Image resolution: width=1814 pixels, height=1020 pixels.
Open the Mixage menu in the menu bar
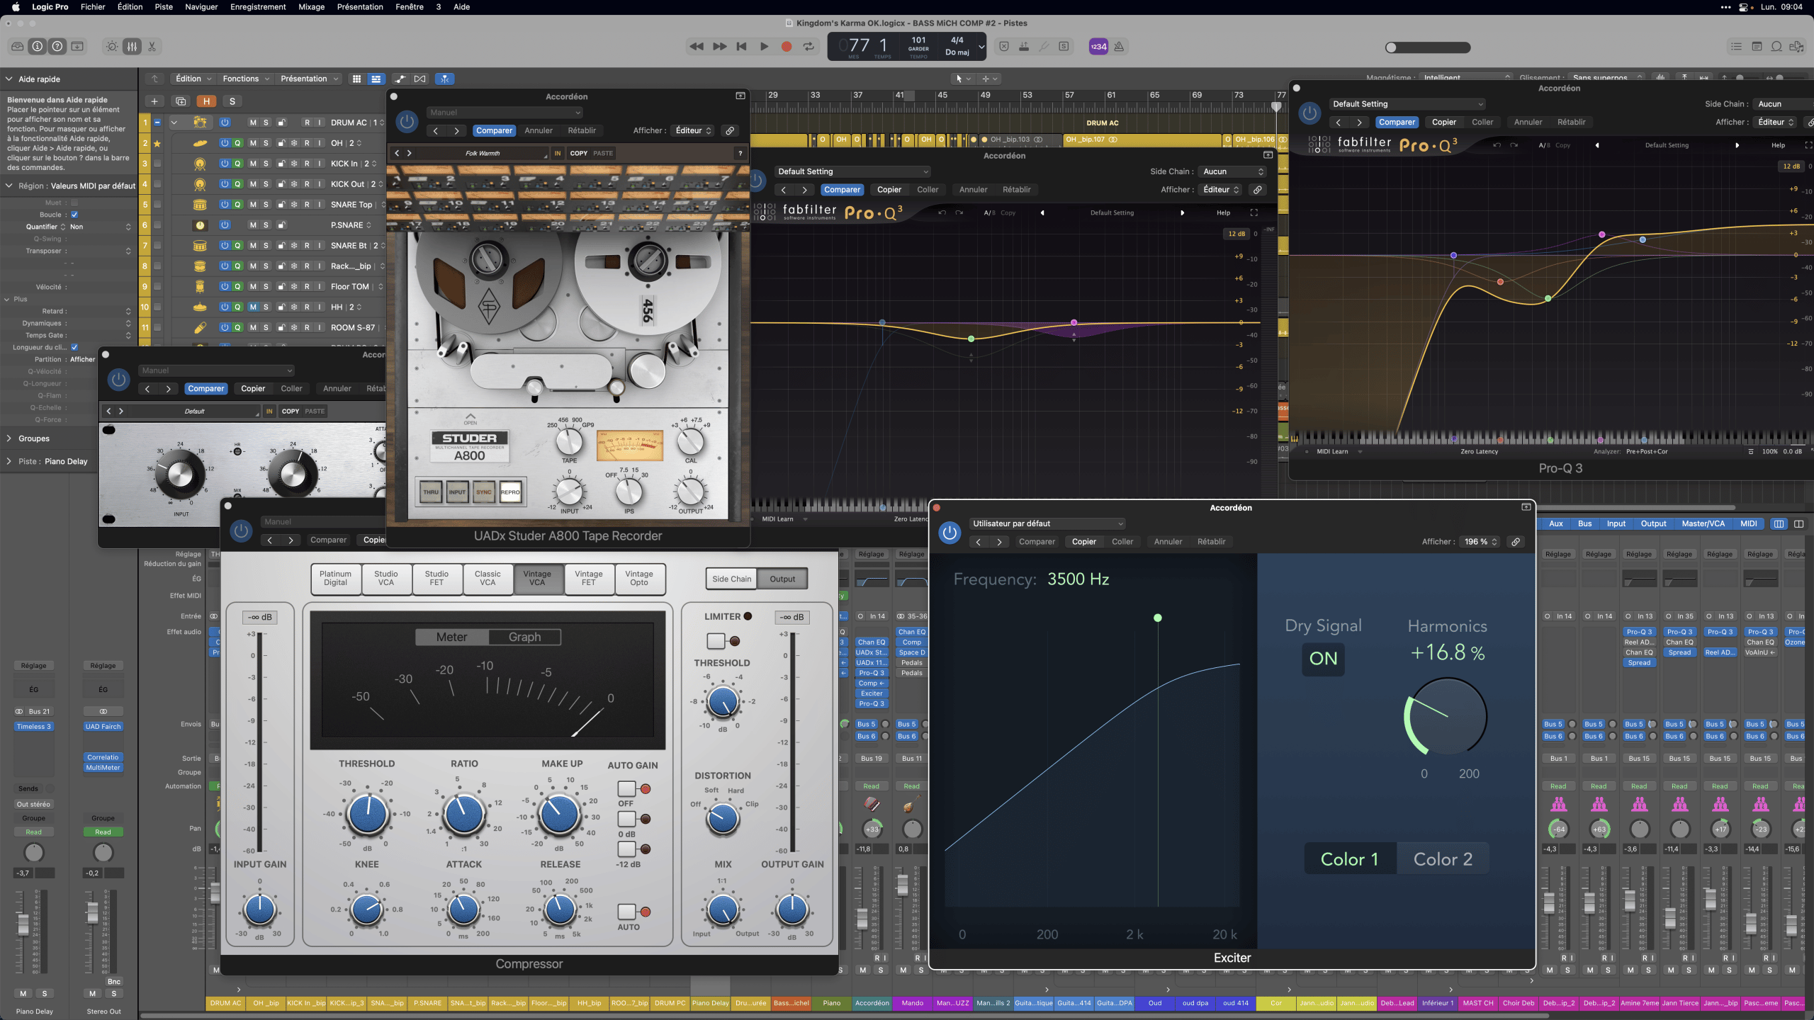point(311,7)
